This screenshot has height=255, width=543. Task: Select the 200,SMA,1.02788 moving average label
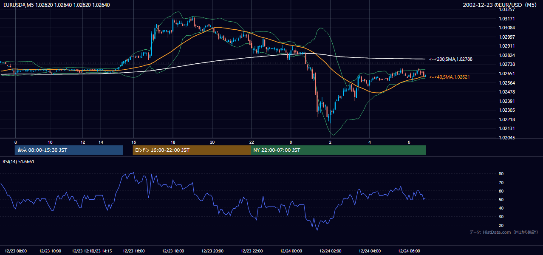(451, 59)
